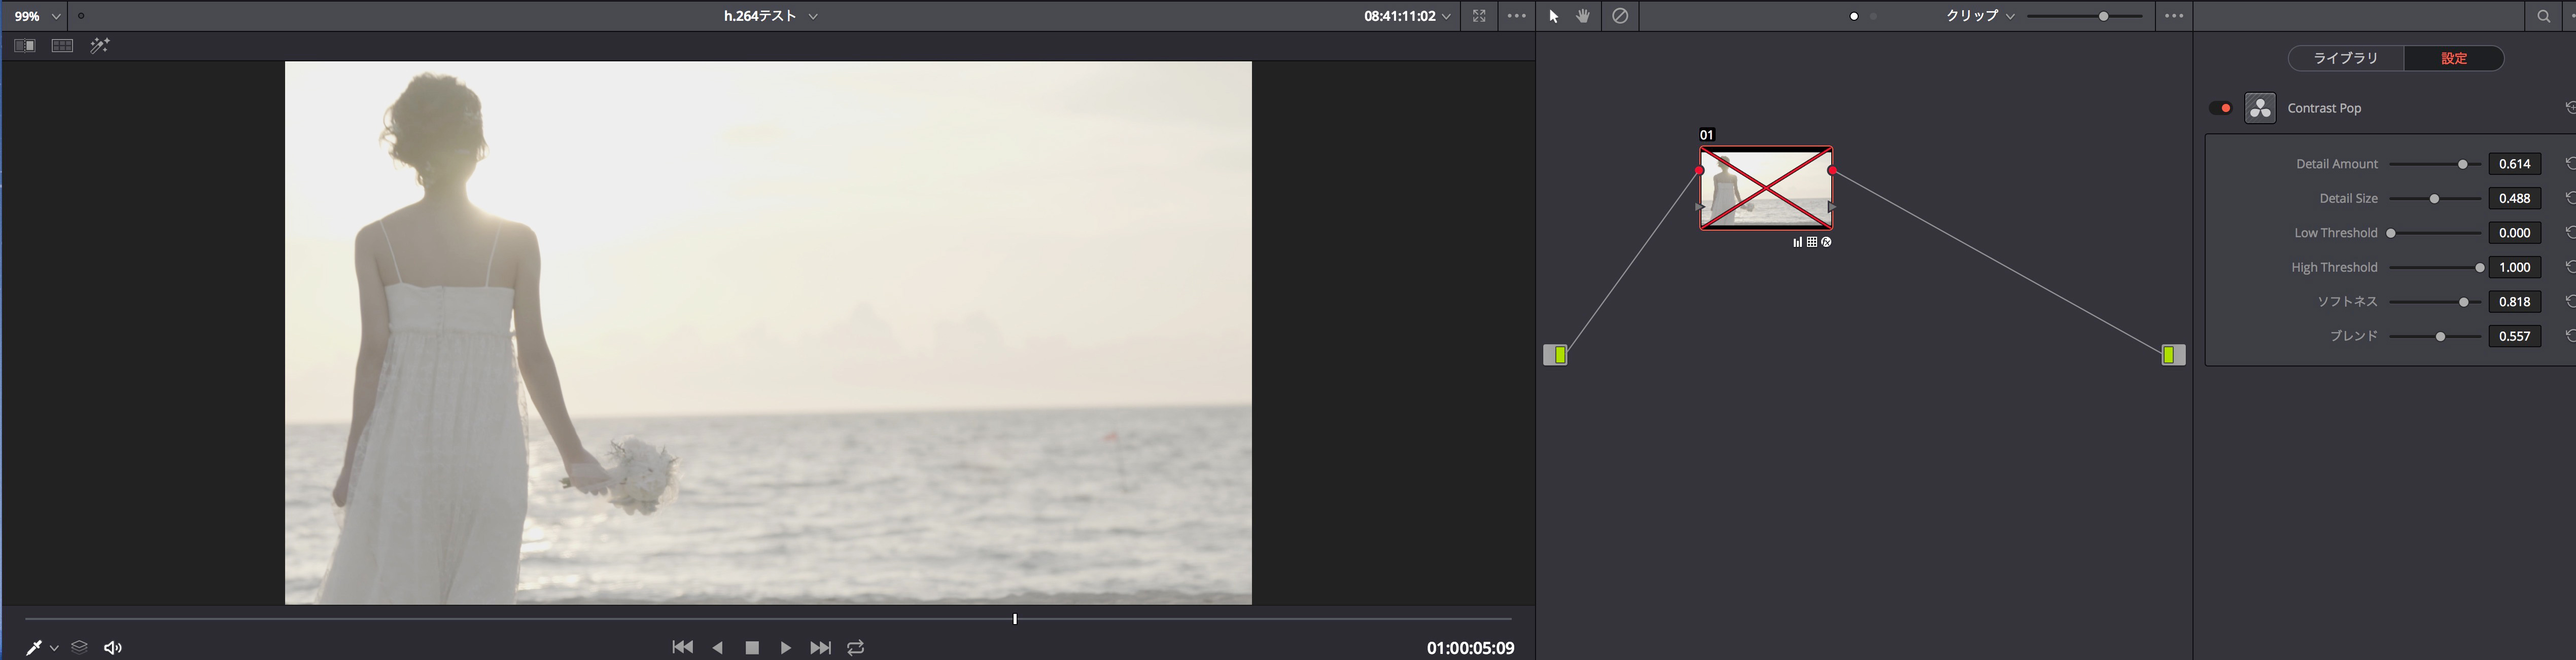This screenshot has height=660, width=2576.
Task: Click the enhanced viewer expand icon
Action: tap(1479, 16)
